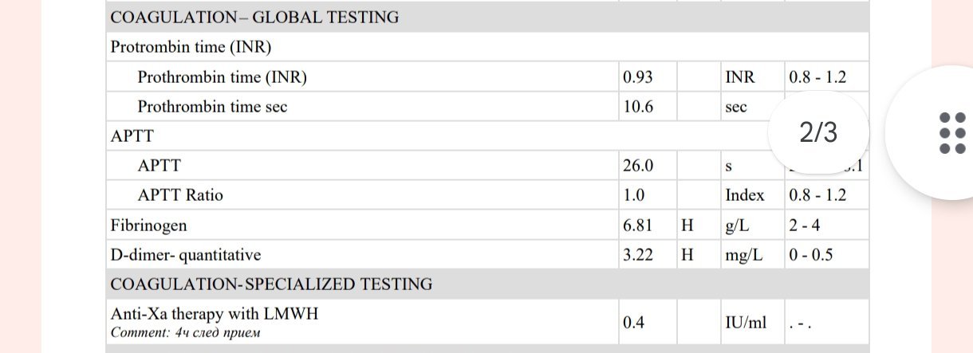Image resolution: width=973 pixels, height=353 pixels.
Task: Click the Coagulation-Specialized Testing section header
Action: (271, 284)
